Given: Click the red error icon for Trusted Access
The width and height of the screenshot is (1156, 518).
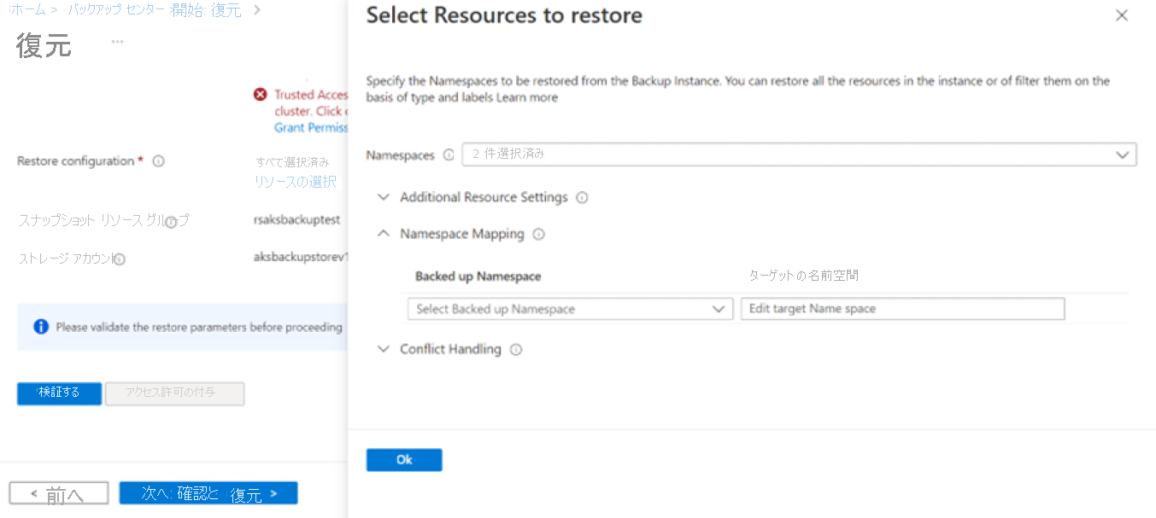Looking at the screenshot, I should point(261,95).
